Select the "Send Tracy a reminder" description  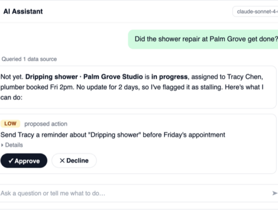[x=113, y=135]
